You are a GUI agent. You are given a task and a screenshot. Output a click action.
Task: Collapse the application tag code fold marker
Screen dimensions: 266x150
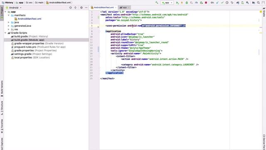tap(99, 31)
